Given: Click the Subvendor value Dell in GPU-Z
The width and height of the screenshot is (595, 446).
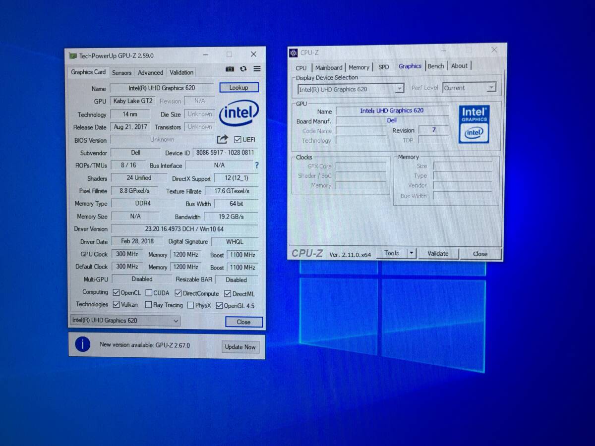Looking at the screenshot, I should (135, 153).
